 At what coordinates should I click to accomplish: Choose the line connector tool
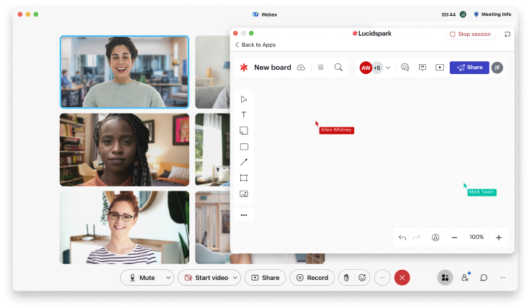coord(243,163)
